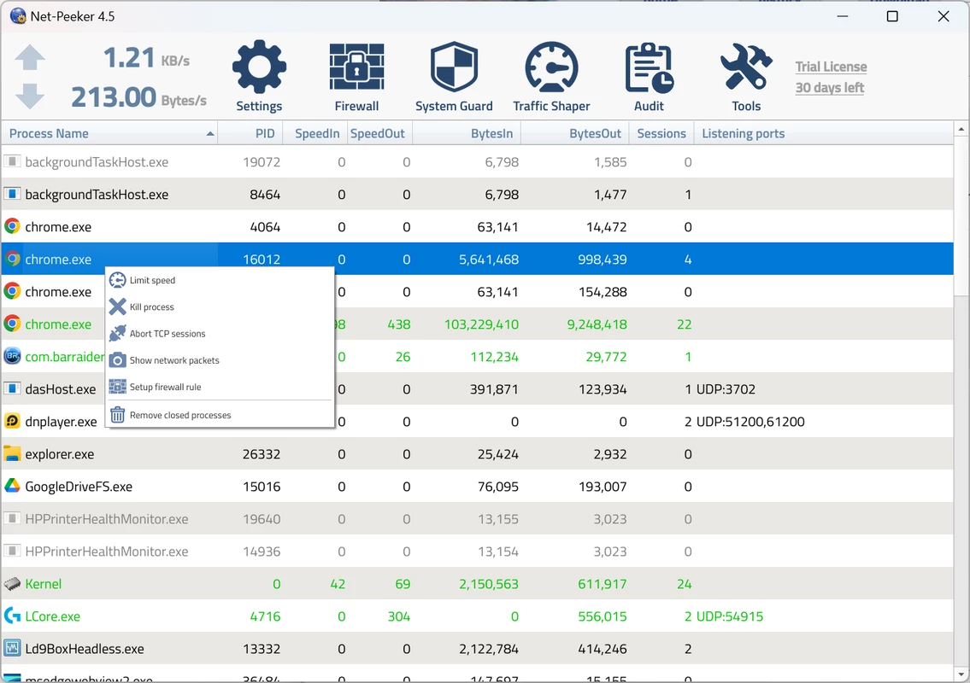Screen dimensions: 970x683
Task: Open the Settings gear icon
Action: click(259, 67)
